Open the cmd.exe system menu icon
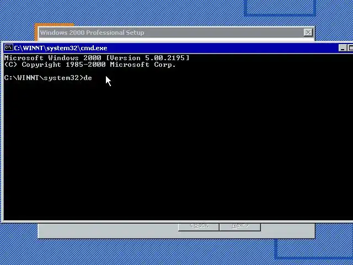The width and height of the screenshot is (353, 265). click(9, 48)
